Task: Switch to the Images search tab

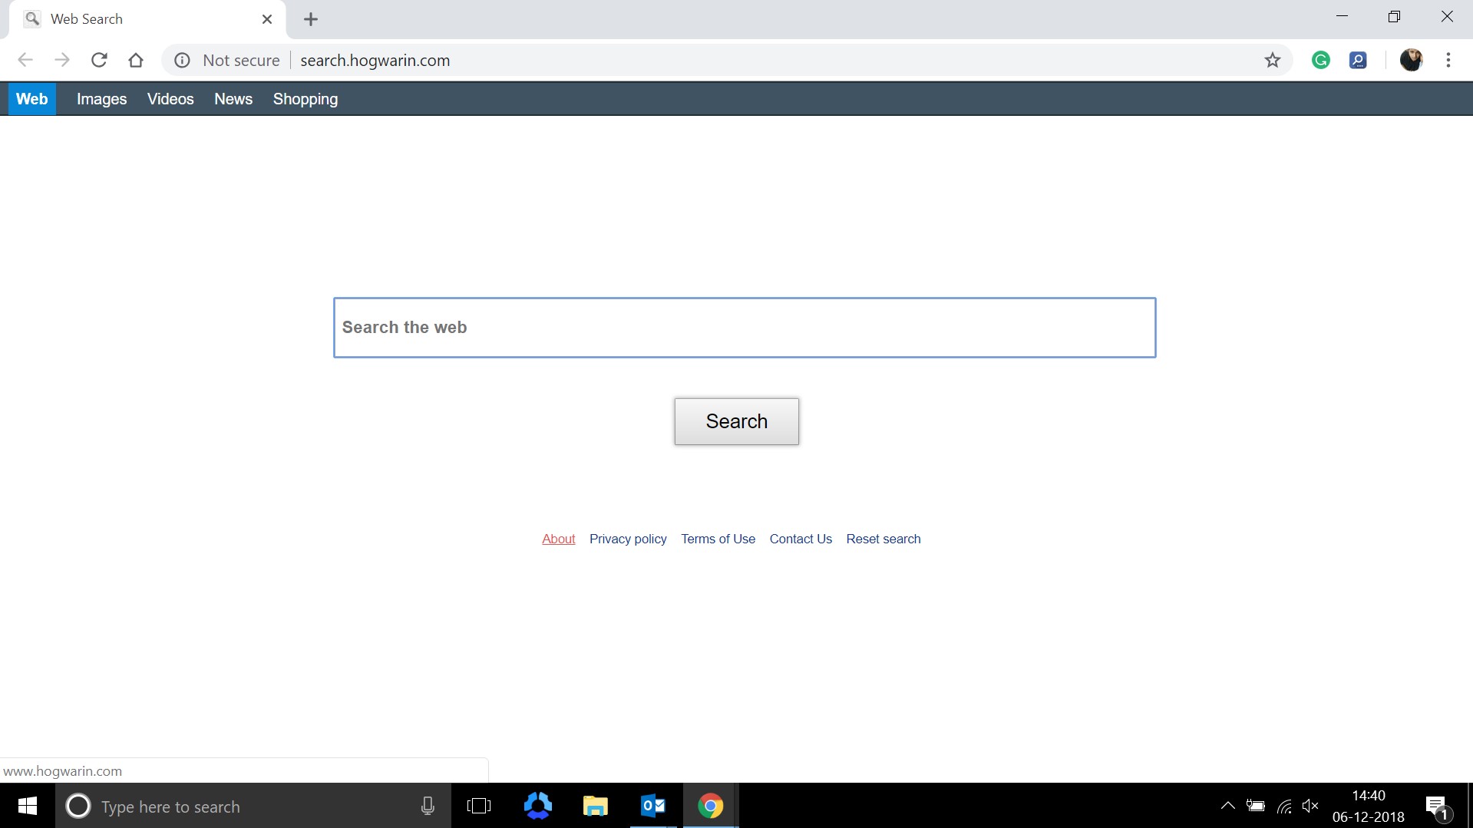Action: (x=101, y=98)
